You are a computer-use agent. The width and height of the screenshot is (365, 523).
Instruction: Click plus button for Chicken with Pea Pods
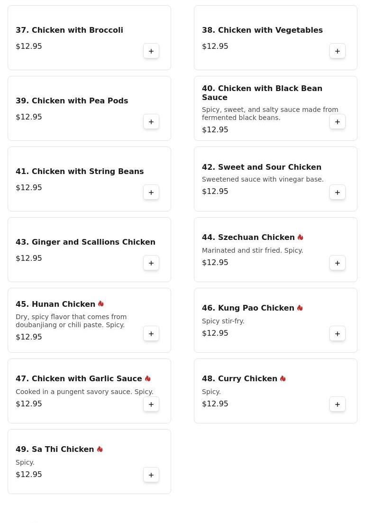[x=151, y=122]
